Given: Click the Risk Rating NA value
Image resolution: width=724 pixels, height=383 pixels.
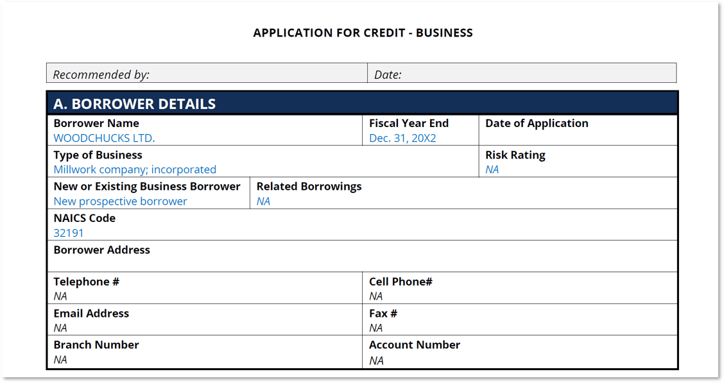Looking at the screenshot, I should click(492, 169).
